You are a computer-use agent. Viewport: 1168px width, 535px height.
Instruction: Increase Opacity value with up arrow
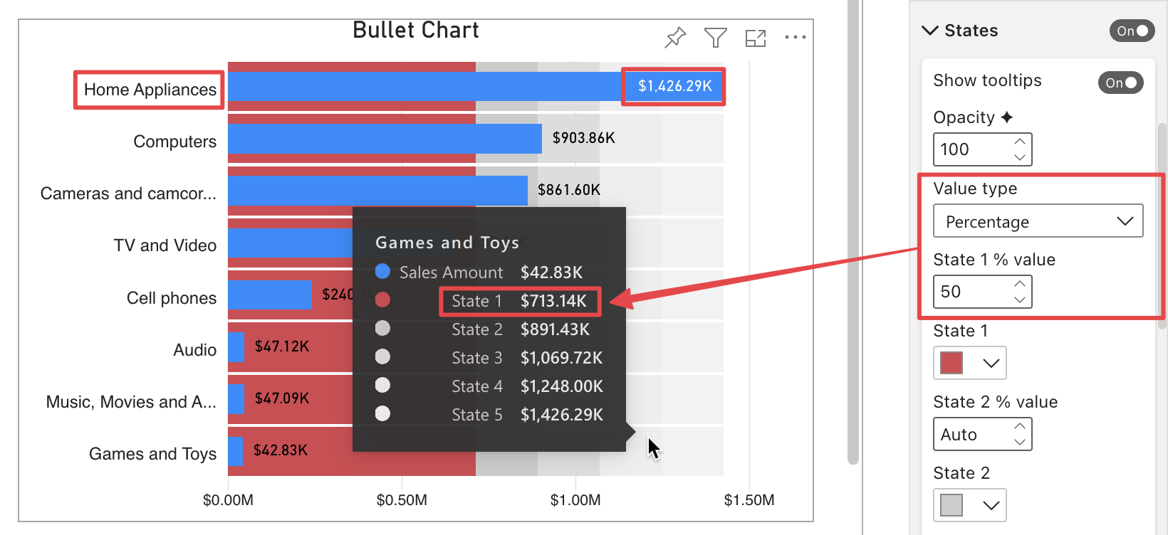coord(1020,142)
